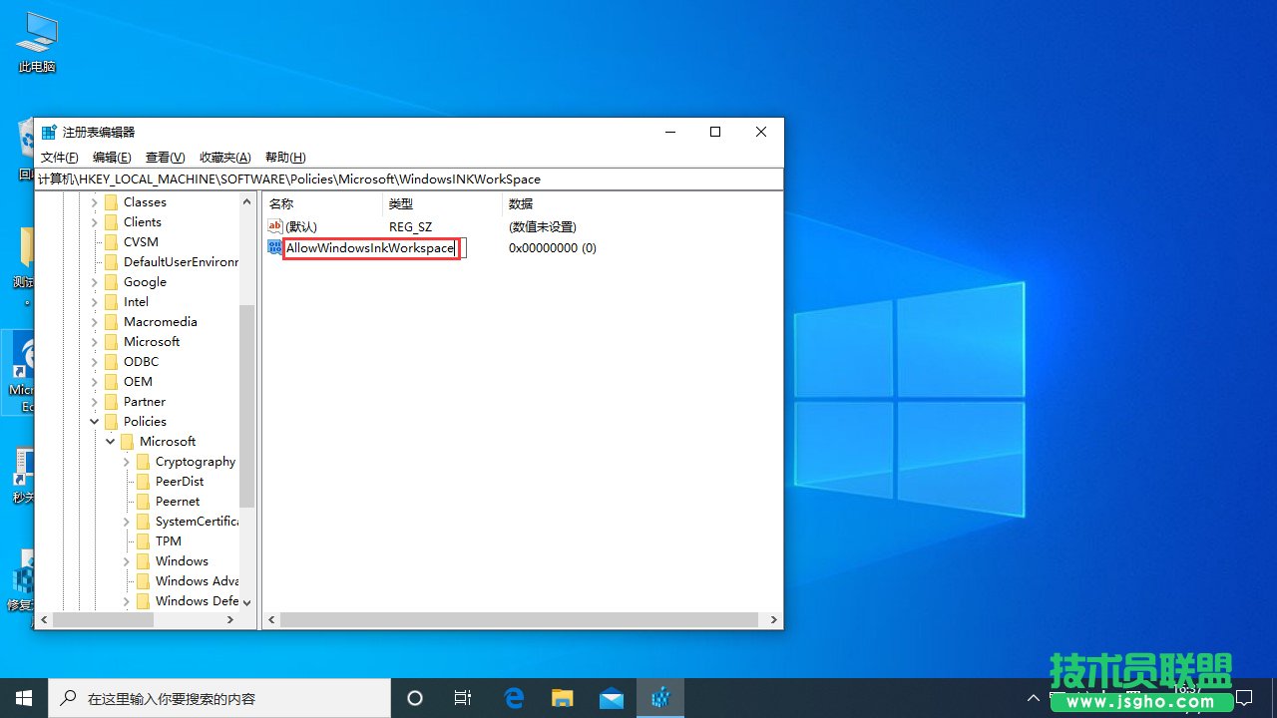Select the Cryptography key under Microsoft
The height and width of the screenshot is (718, 1277).
196,461
